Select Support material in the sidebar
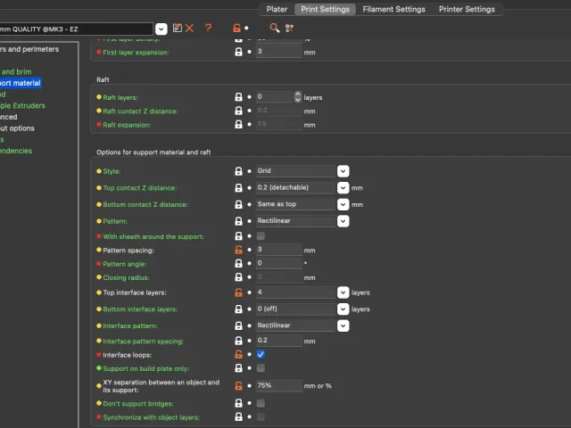571x428 pixels. [x=20, y=83]
